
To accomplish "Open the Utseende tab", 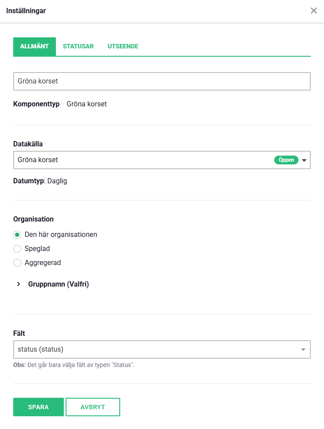I will [123, 47].
